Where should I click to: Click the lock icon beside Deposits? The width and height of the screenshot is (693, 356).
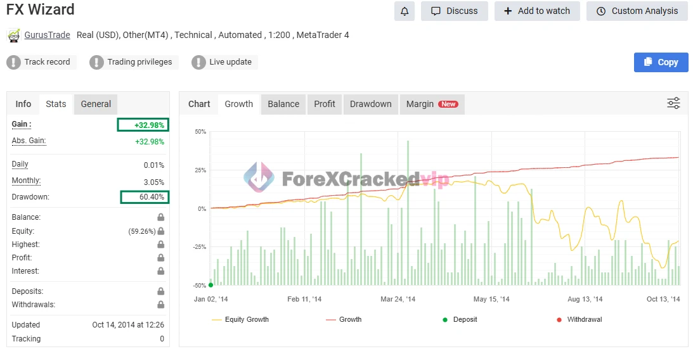[x=161, y=291]
